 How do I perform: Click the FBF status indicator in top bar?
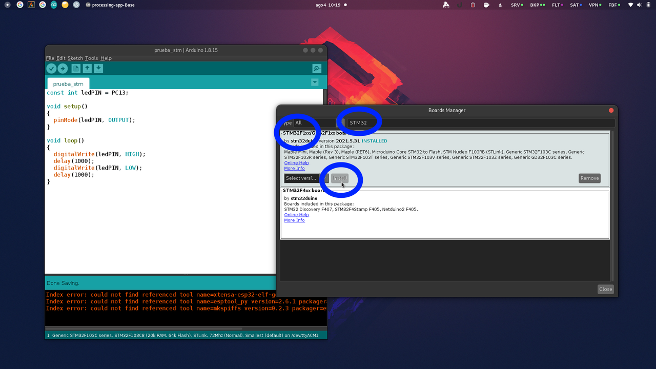[613, 5]
